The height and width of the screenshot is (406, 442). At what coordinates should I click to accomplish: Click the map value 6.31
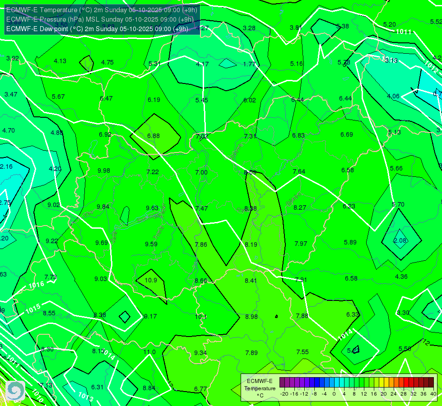tap(97, 387)
